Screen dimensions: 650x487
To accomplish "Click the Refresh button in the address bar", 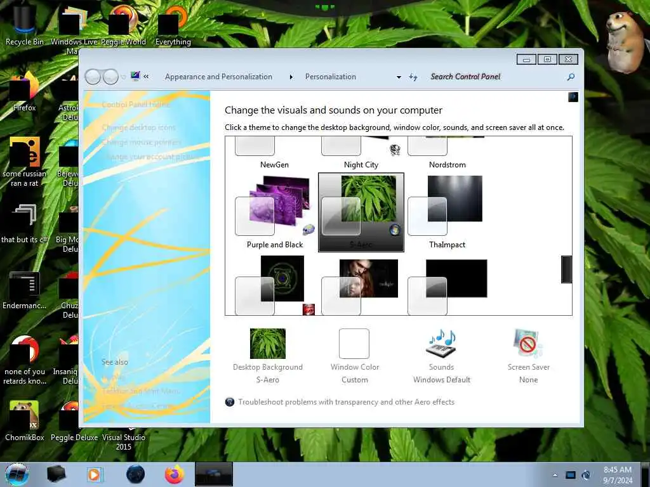I will click(x=413, y=77).
